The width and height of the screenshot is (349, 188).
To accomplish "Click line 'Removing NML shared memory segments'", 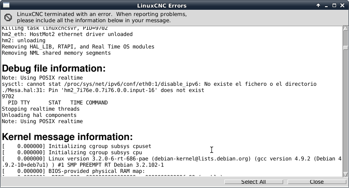I will [x=56, y=53].
